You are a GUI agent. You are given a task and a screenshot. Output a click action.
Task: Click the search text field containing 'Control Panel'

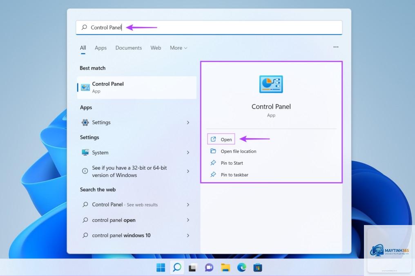[x=209, y=27]
